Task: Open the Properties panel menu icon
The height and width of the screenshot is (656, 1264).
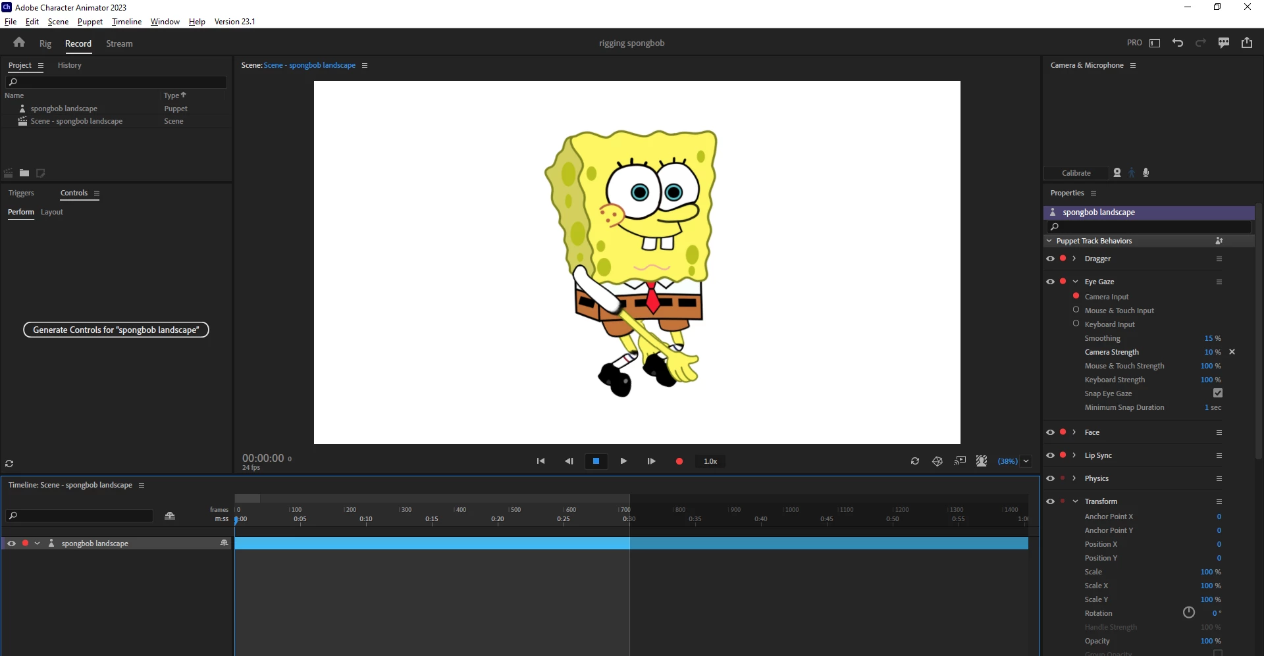Action: 1093,193
